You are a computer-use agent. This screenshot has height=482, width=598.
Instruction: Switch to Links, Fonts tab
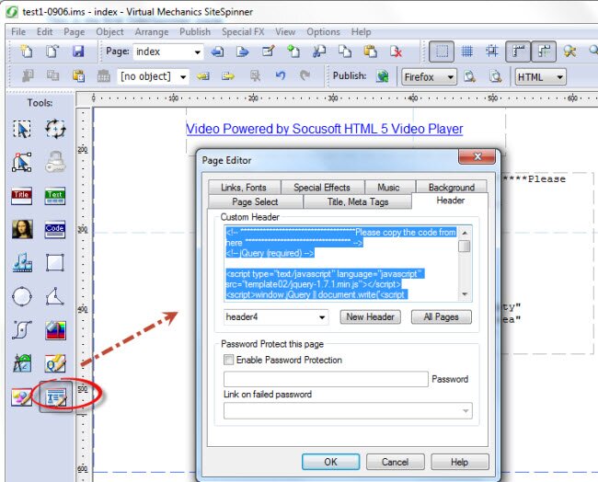(x=244, y=188)
